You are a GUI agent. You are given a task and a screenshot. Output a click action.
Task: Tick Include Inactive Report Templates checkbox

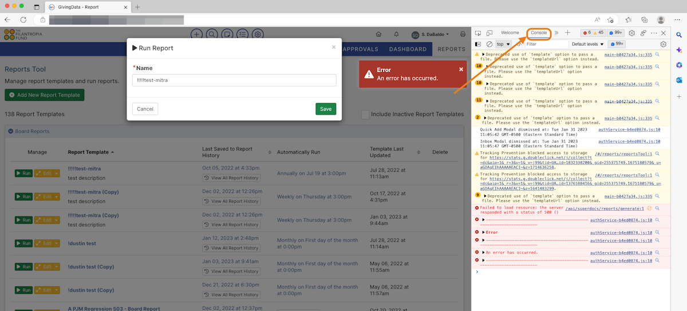pos(365,115)
